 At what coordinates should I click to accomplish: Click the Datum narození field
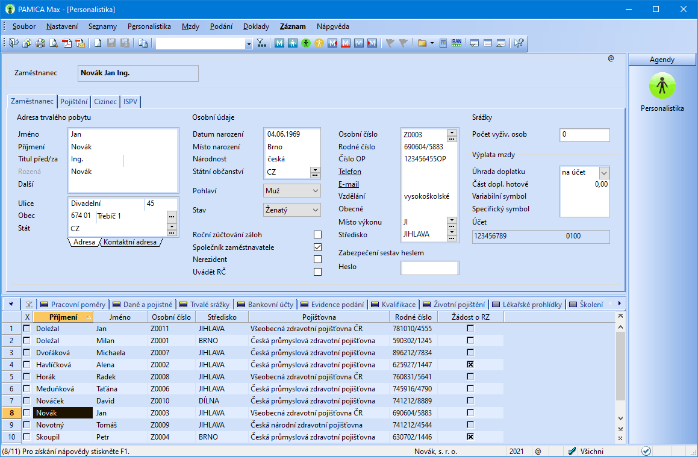291,134
